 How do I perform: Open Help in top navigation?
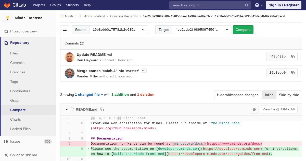87,5
